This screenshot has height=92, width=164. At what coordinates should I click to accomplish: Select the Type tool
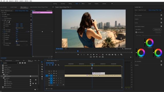[42, 79]
